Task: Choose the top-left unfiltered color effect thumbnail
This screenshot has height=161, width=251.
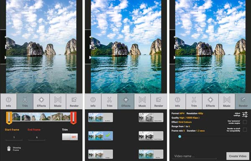Action: click(x=100, y=118)
